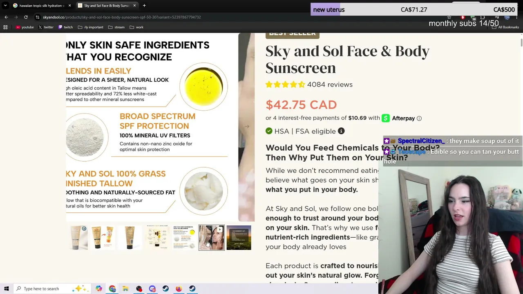This screenshot has height=294, width=523.
Task: Open the All Bookmarks folder
Action: (506, 27)
